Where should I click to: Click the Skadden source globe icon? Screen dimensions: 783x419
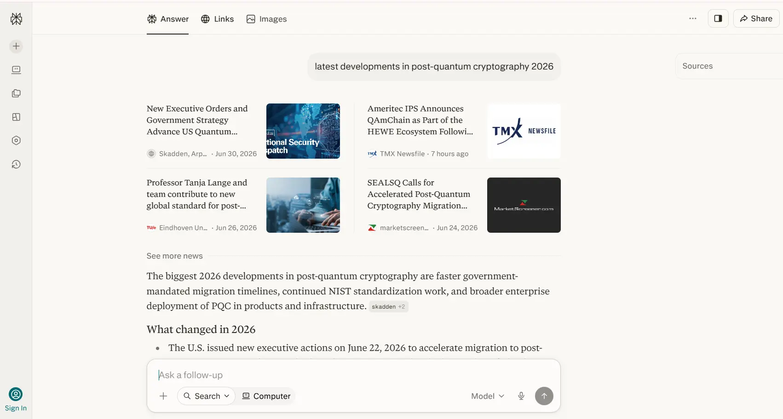pos(151,154)
